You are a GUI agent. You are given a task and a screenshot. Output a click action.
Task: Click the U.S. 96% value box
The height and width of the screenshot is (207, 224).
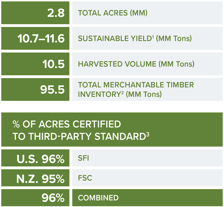(35, 158)
